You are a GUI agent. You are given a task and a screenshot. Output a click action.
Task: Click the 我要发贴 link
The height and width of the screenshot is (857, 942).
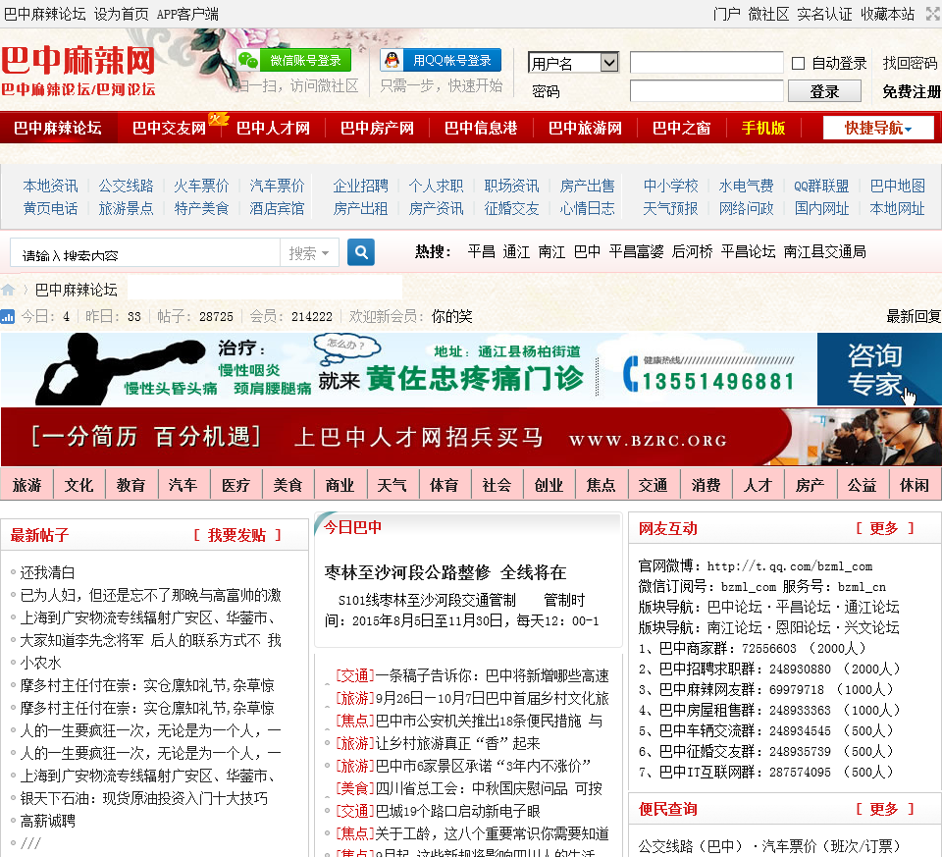click(237, 535)
